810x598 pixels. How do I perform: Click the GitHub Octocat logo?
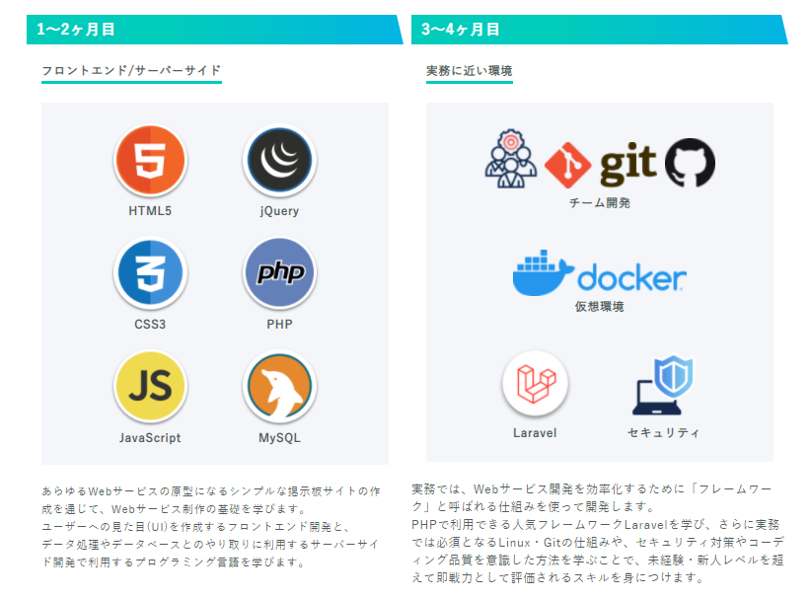coord(690,162)
